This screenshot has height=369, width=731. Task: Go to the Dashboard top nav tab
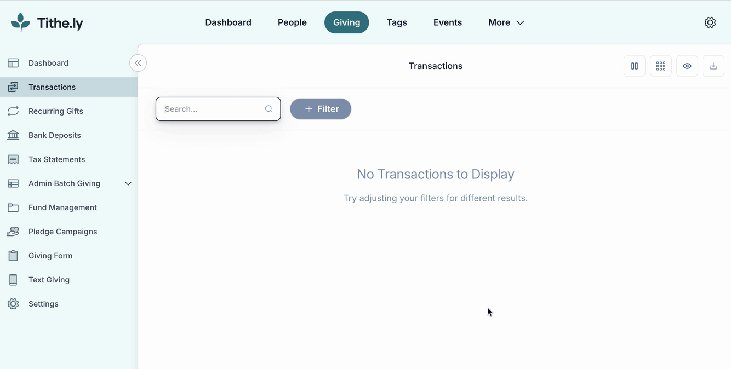point(229,22)
